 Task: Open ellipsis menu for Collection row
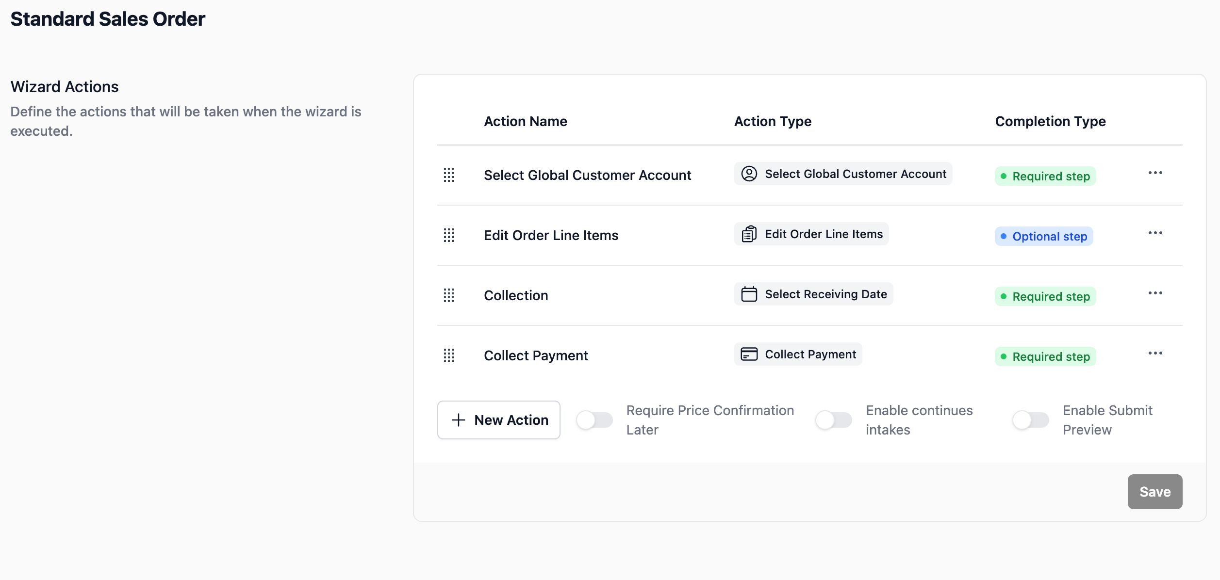[1155, 293]
